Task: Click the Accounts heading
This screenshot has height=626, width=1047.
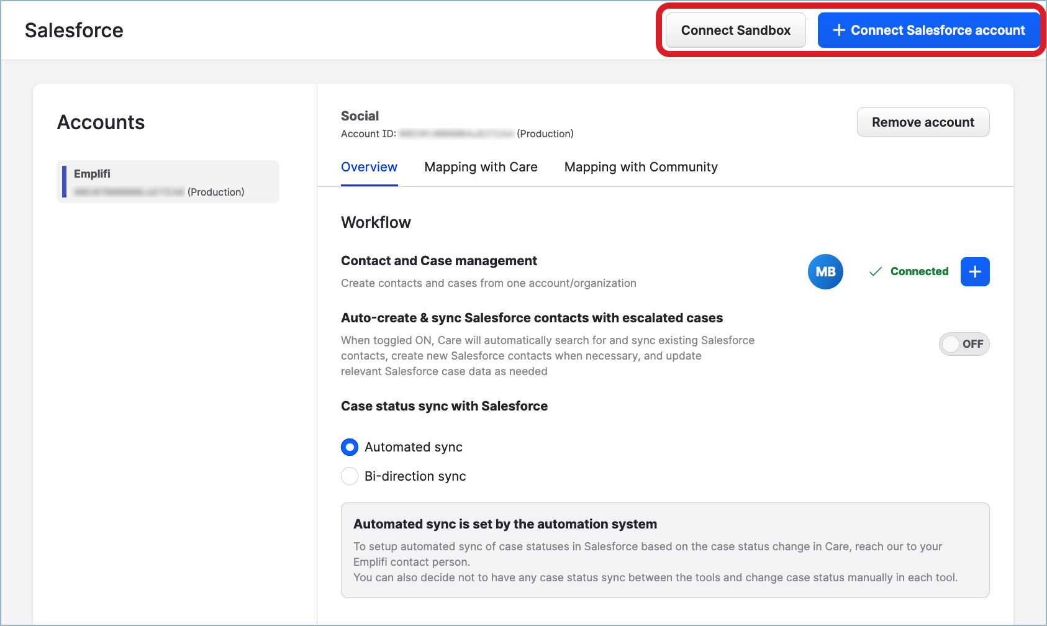Action: [x=101, y=122]
